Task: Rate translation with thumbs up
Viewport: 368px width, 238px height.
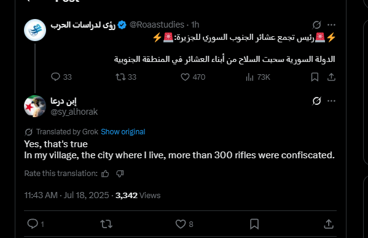Action: pyautogui.click(x=105, y=174)
